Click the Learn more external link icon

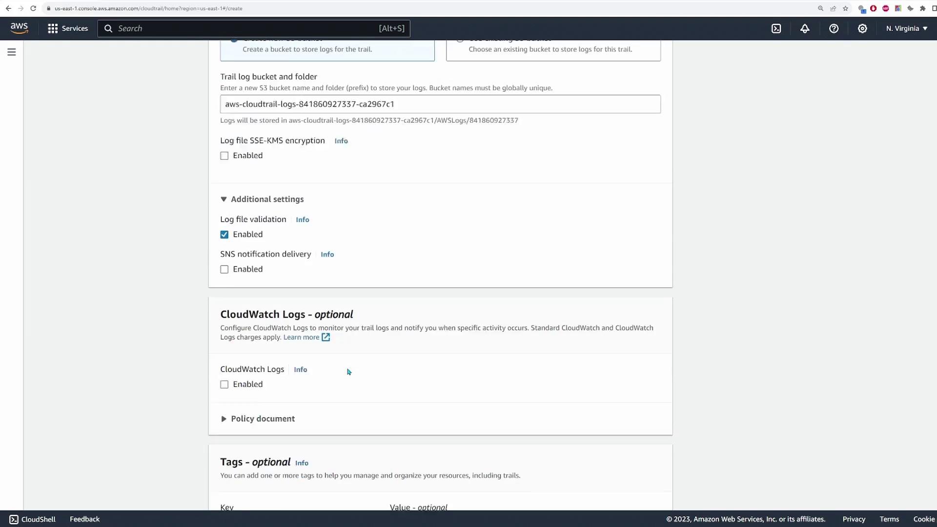click(326, 337)
